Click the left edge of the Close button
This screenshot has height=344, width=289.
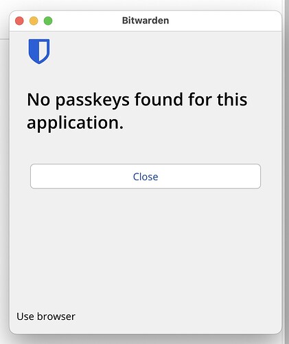click(x=34, y=176)
